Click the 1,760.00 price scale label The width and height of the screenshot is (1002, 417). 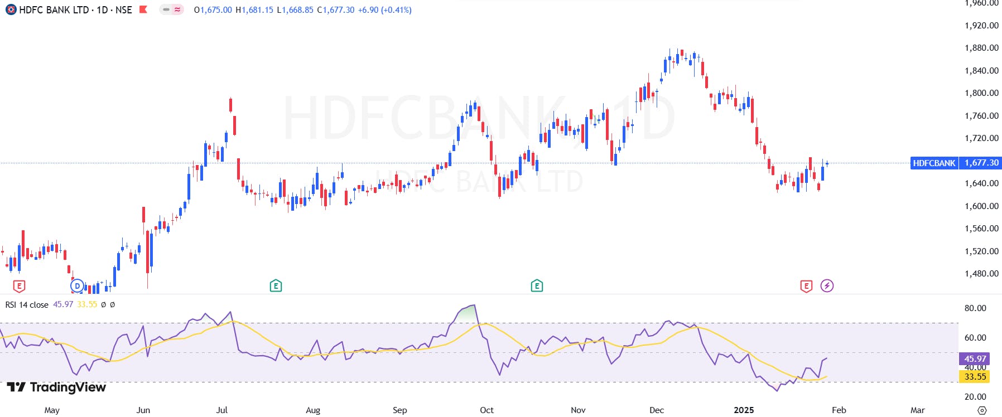pos(981,116)
